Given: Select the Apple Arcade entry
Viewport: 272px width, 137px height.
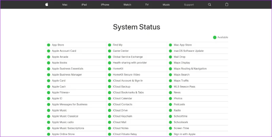Looking at the screenshot, I should tap(60, 57).
